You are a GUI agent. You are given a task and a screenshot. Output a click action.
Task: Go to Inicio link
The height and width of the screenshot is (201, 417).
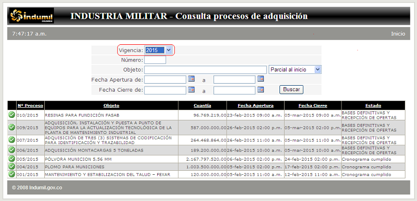[398, 34]
